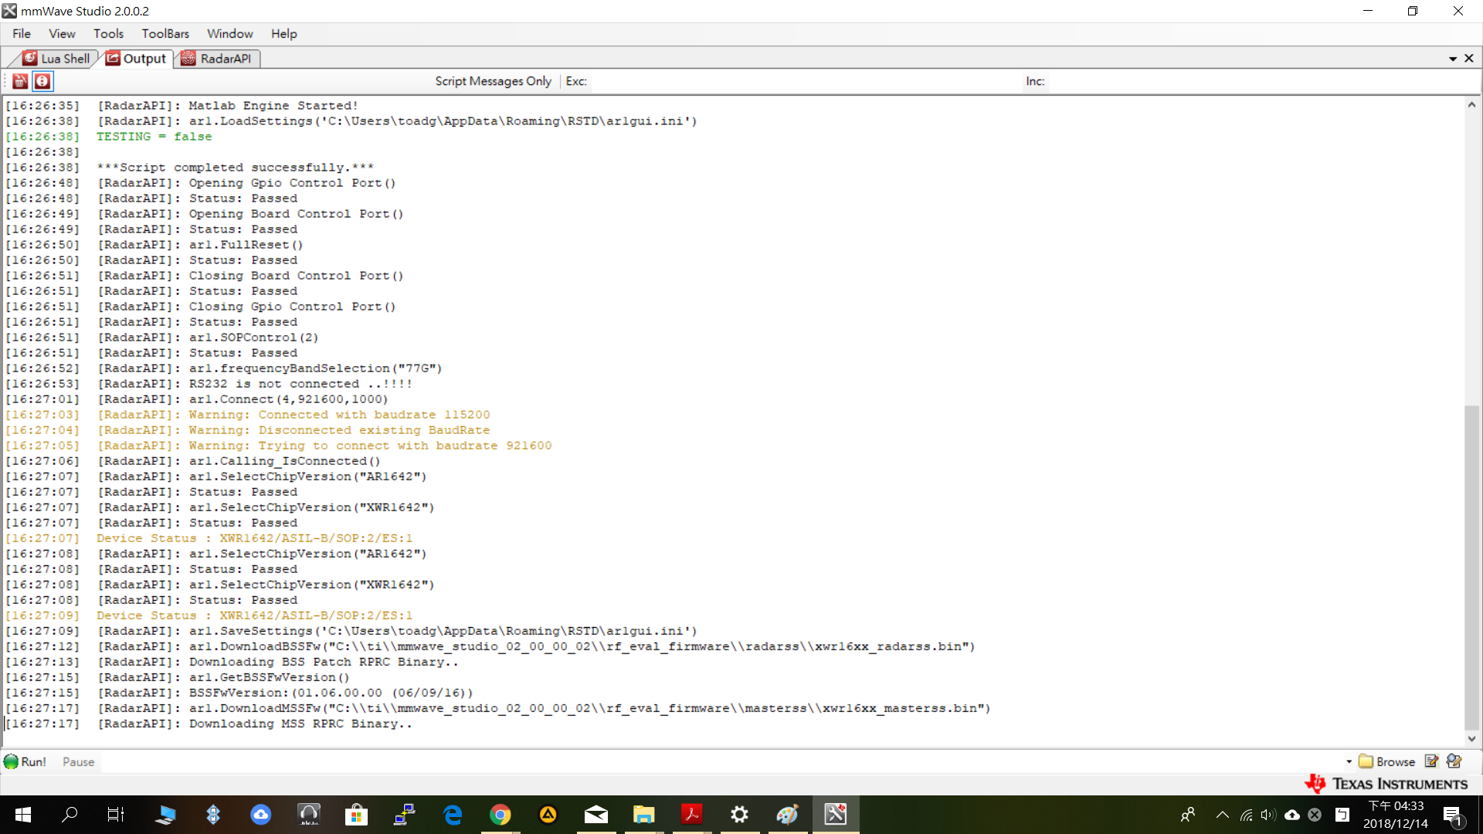Open the Window menu
Image resolution: width=1483 pixels, height=834 pixels.
pos(229,34)
